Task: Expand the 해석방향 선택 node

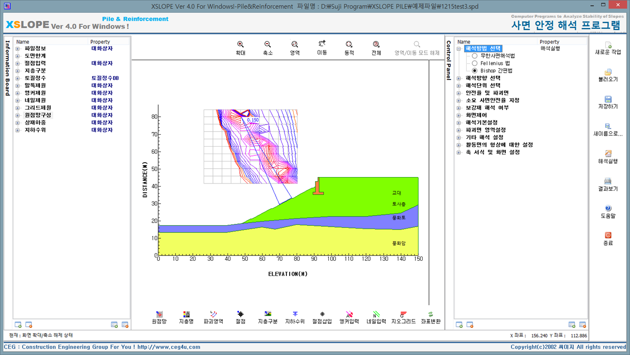Action: (x=458, y=78)
